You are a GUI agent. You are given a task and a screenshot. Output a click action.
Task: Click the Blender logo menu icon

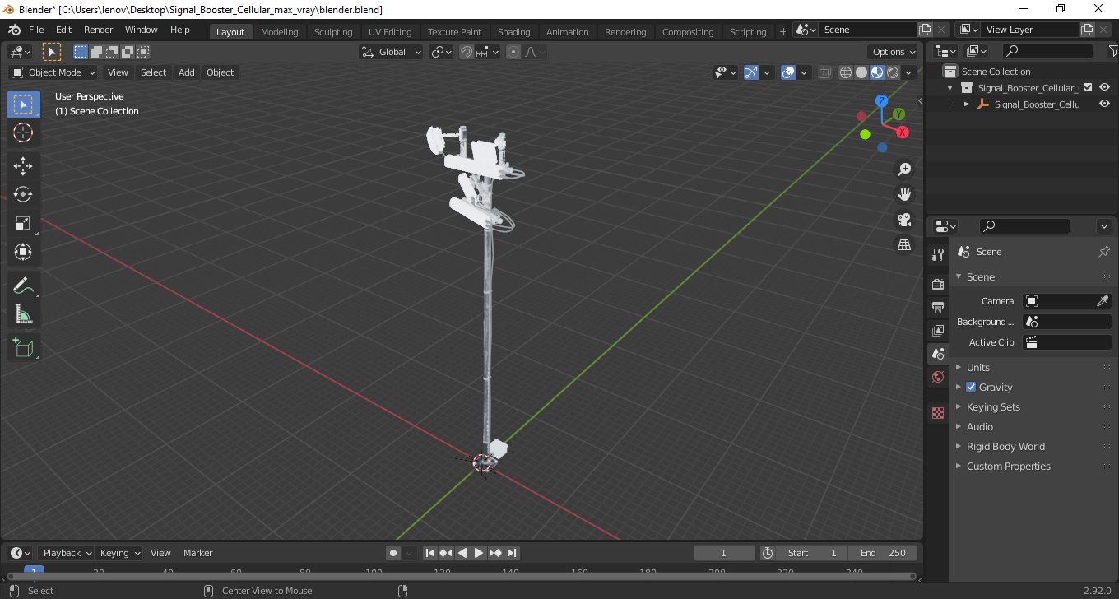[x=14, y=30]
